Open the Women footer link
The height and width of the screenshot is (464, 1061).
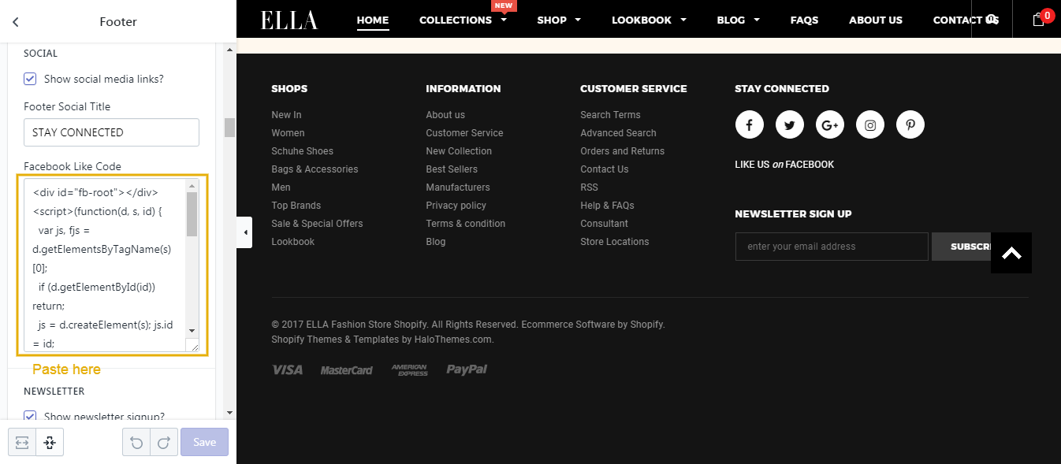point(288,133)
